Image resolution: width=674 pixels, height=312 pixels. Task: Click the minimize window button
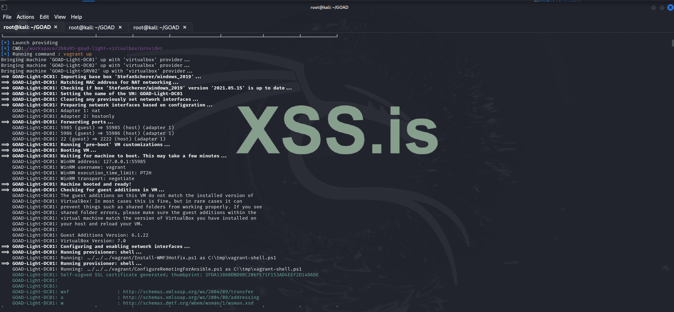pos(653,7)
